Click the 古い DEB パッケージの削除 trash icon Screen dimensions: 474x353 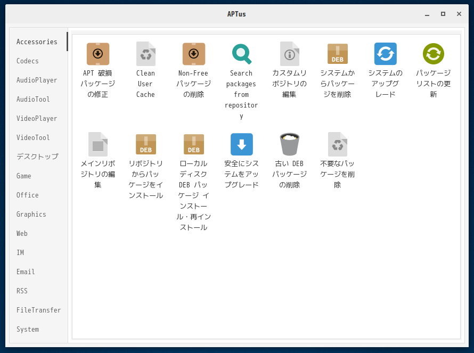point(290,144)
